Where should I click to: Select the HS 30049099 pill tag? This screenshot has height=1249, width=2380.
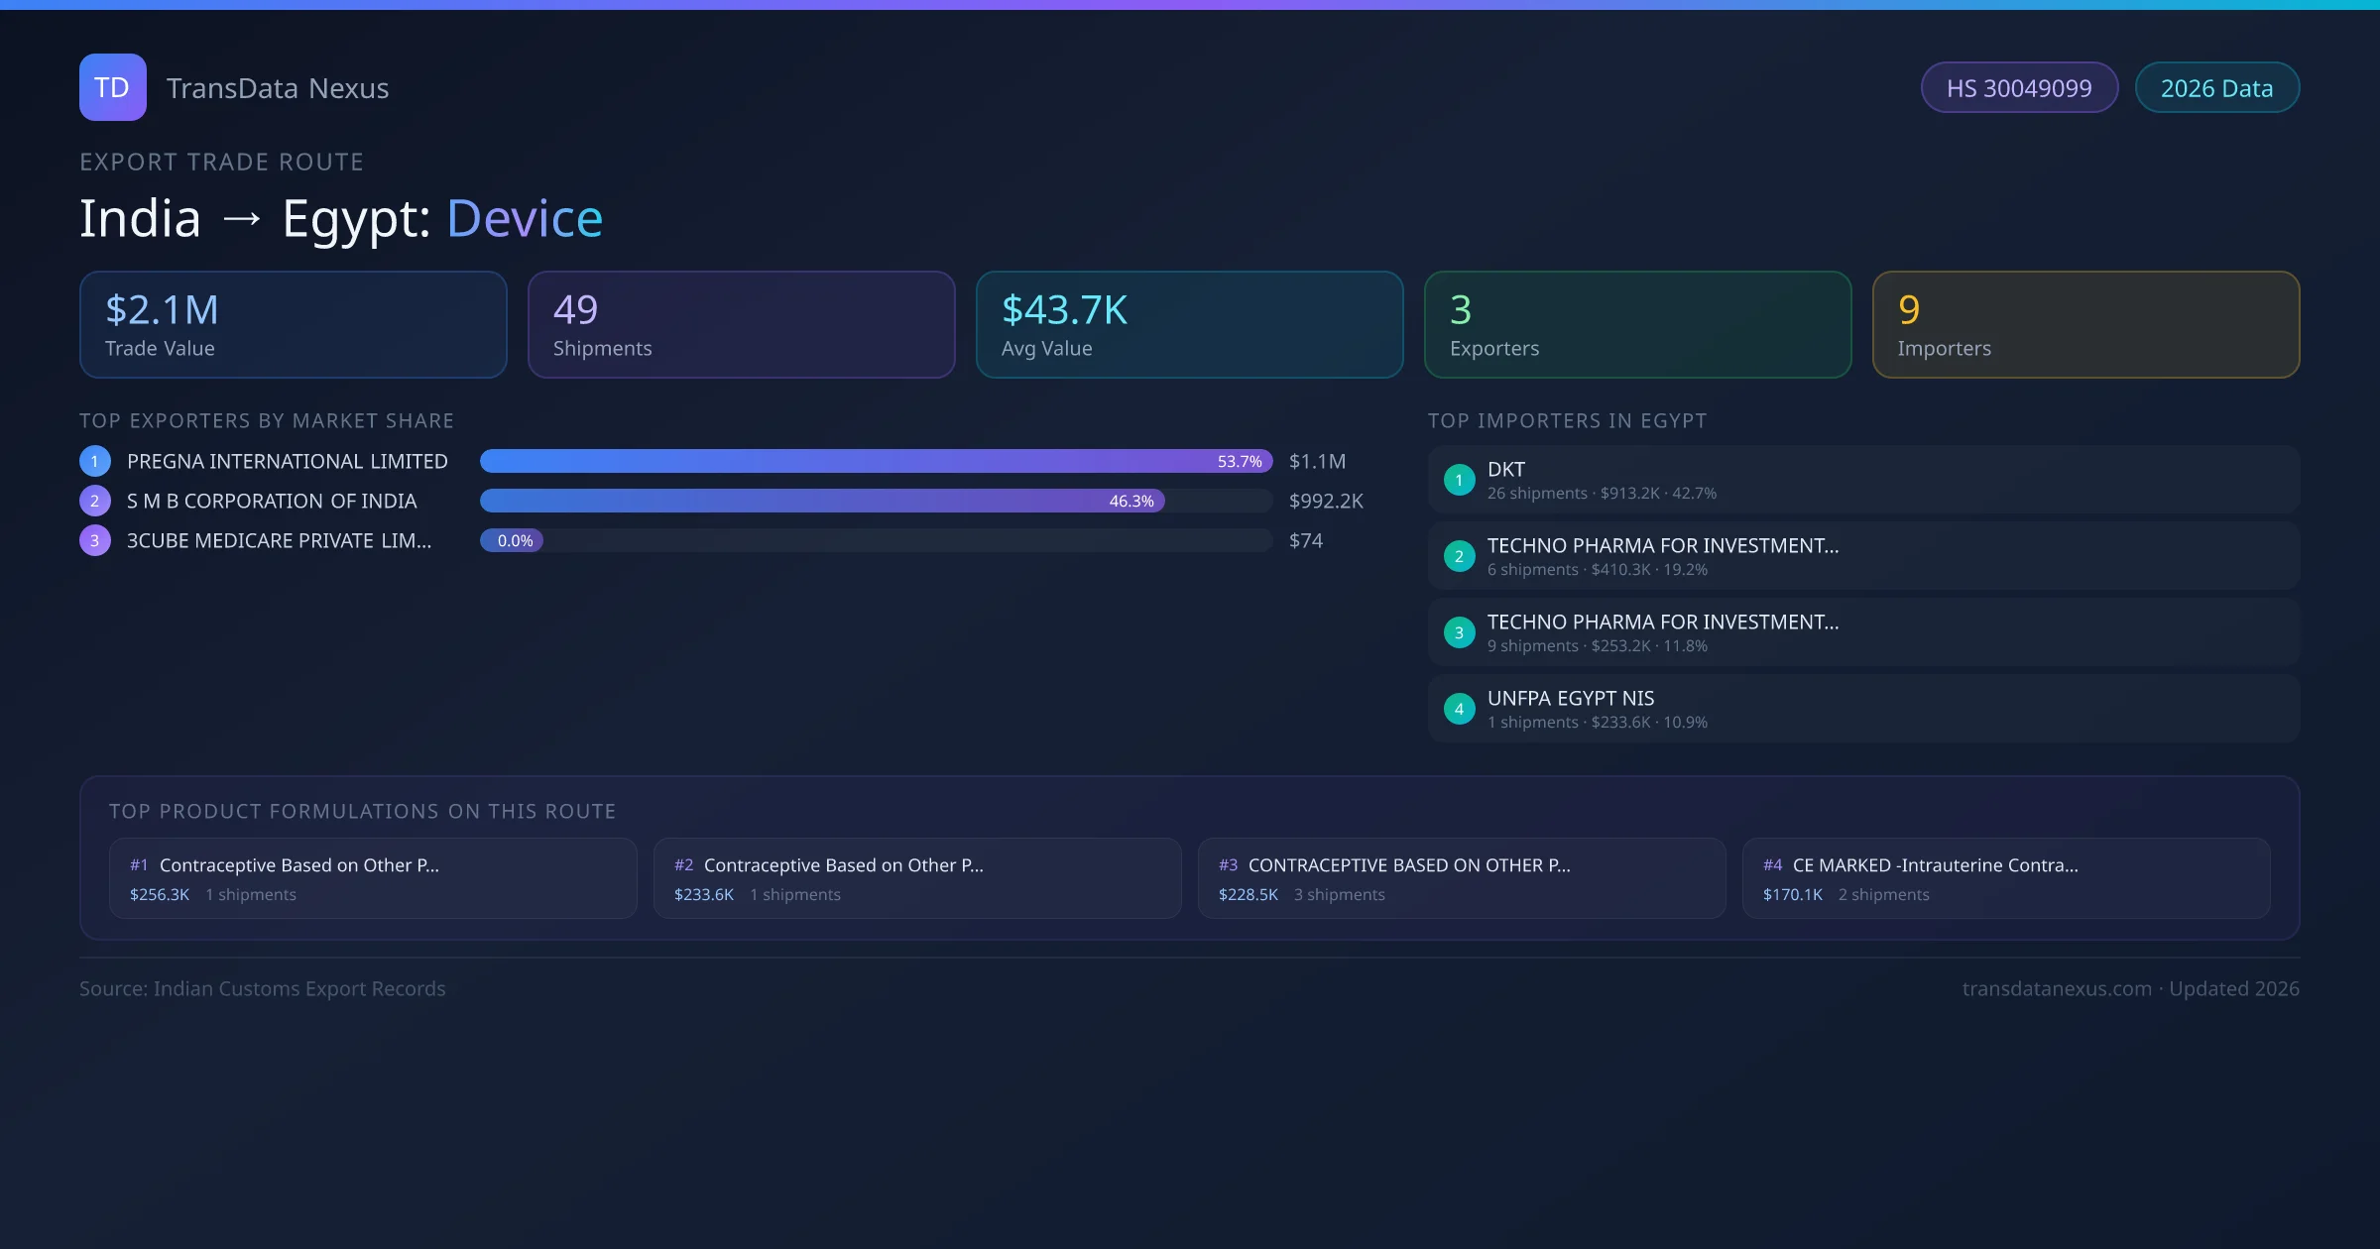(2019, 88)
